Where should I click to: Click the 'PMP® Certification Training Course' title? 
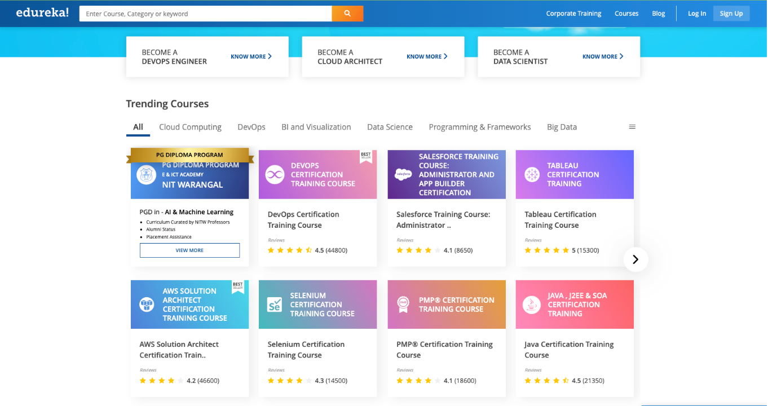point(444,350)
